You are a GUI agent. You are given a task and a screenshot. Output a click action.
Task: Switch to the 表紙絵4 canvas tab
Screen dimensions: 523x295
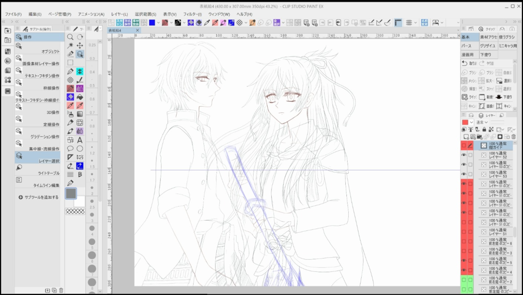[x=117, y=30]
